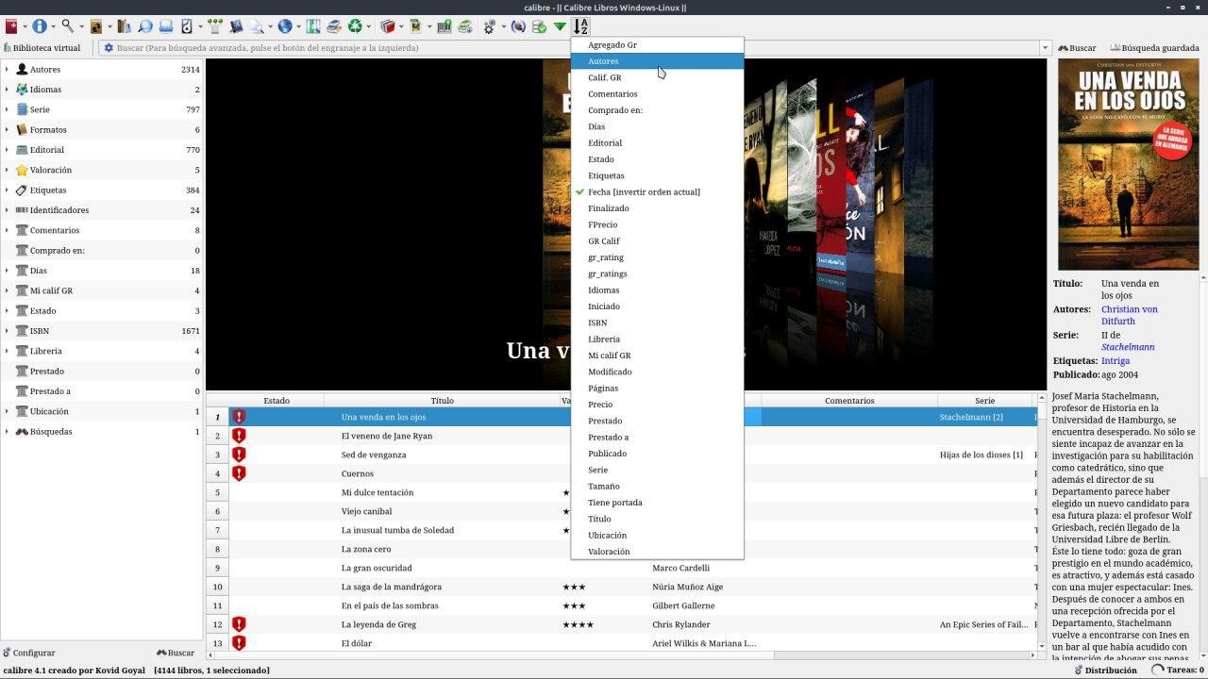Image resolution: width=1208 pixels, height=679 pixels.
Task: Click the preferences gears toolbar icon
Action: point(489,27)
